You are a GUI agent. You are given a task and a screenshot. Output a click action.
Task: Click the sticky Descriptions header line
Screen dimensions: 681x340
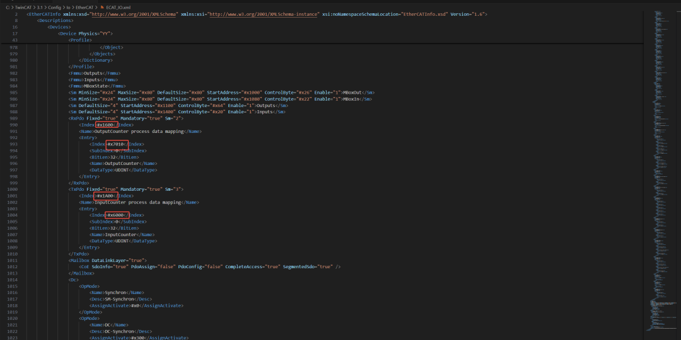click(x=55, y=20)
